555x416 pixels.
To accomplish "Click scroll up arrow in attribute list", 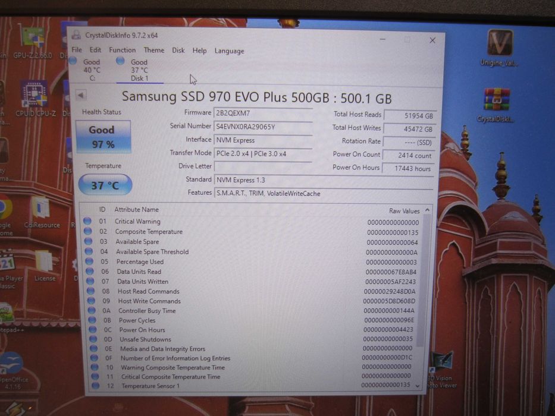I will point(427,210).
